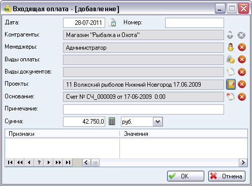Clear the Виды документов field
The width and height of the screenshot is (252, 186).
[242, 72]
